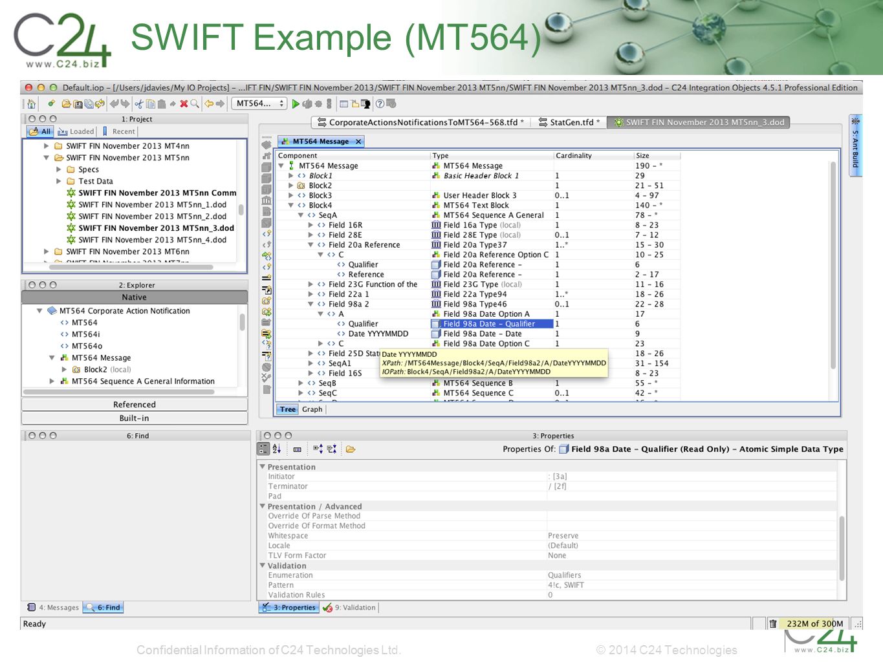Click the component tree vertical scrollbar
883x662 pixels.
[x=833, y=265]
